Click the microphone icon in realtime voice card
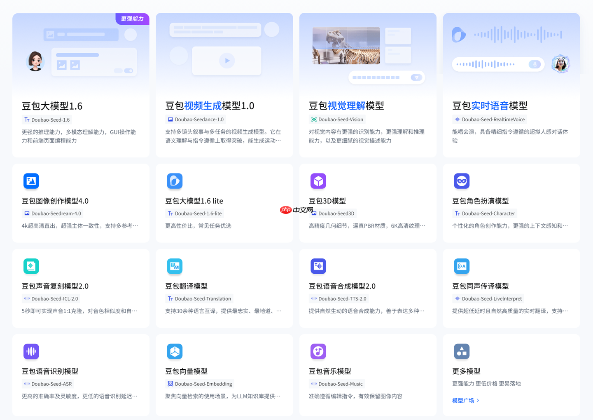Screen dimensions: 593x420 point(534,64)
